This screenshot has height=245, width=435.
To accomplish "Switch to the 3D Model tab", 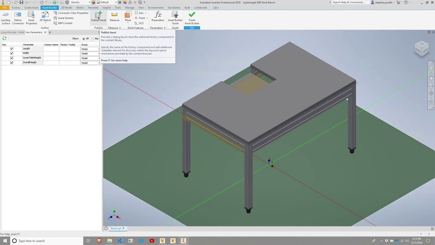I will point(66,7).
